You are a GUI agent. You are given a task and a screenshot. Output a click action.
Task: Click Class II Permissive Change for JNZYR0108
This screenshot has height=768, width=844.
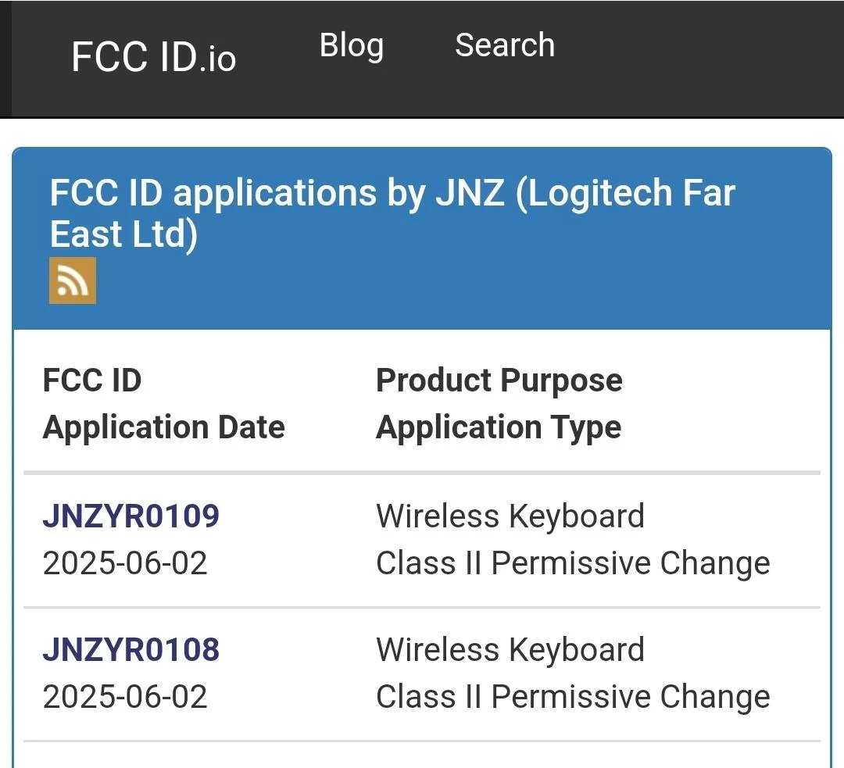tap(572, 697)
